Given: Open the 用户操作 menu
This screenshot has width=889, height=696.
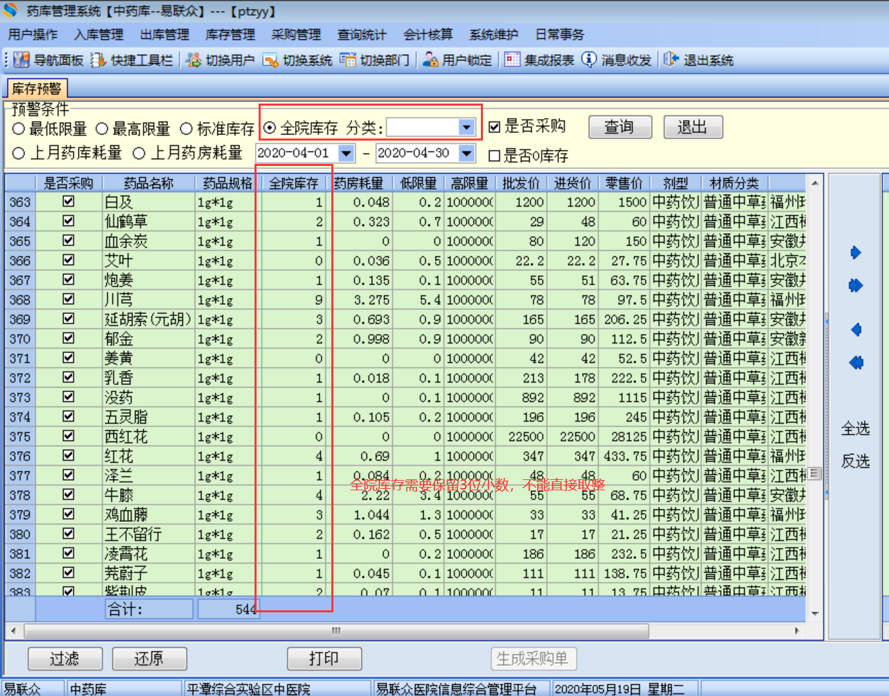Looking at the screenshot, I should pyautogui.click(x=33, y=35).
